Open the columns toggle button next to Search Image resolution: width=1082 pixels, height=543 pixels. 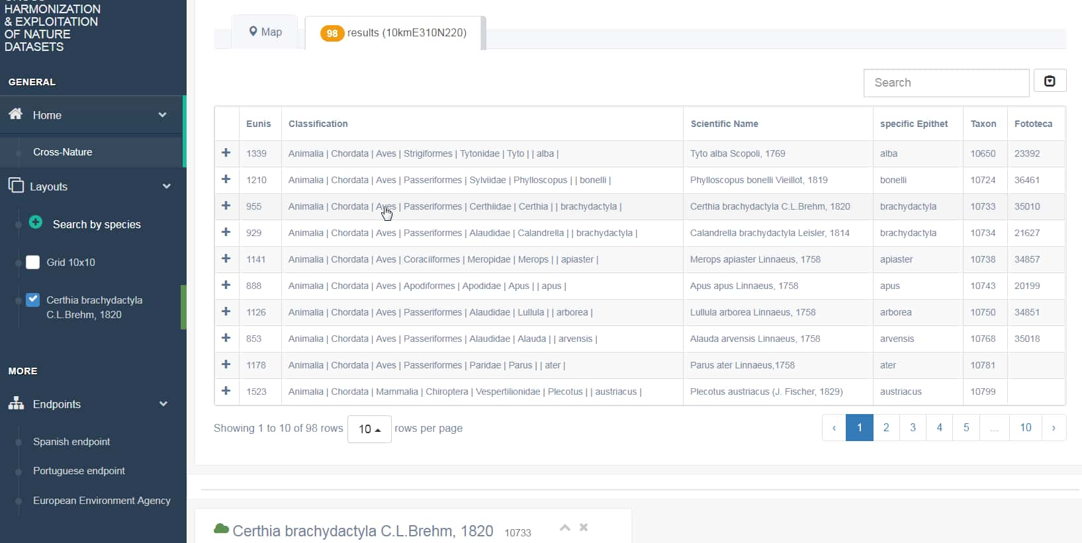(1050, 81)
